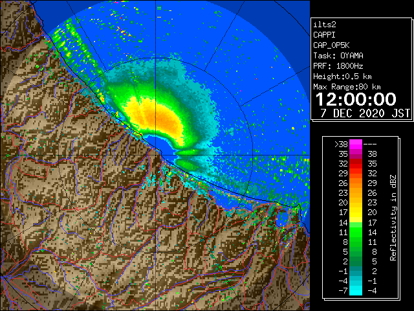
Task: Pick the magenta >38 dBZ legend swatch
Action: tap(356, 144)
